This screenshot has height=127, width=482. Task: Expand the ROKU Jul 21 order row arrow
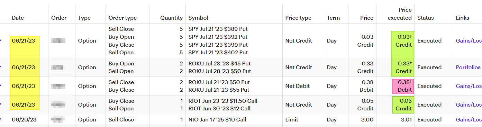[x=1, y=86]
